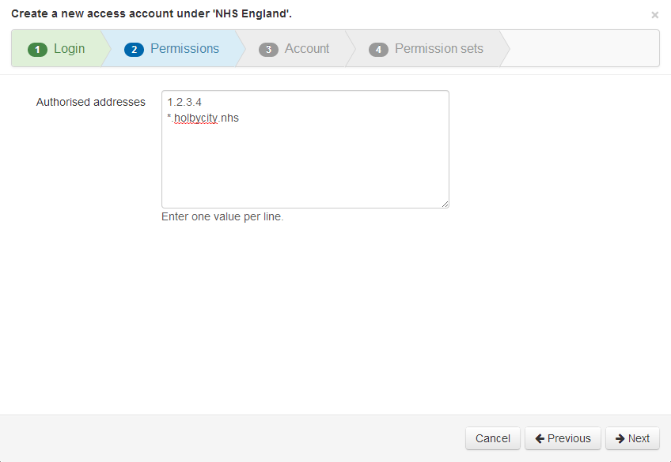Viewport: 671px width, 462px height.
Task: Click the 'Enter one value per line' hint
Action: 222,216
